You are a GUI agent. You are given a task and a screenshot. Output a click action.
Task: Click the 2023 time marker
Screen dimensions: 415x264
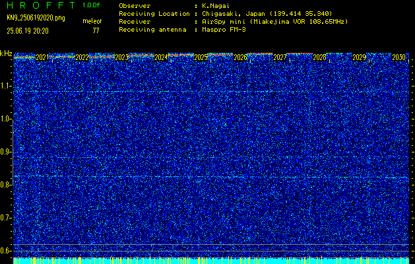click(121, 57)
